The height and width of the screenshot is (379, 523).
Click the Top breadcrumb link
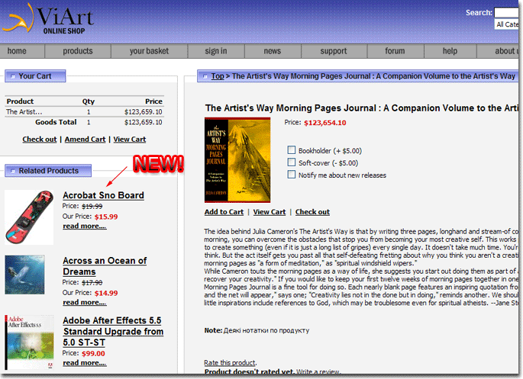point(218,76)
